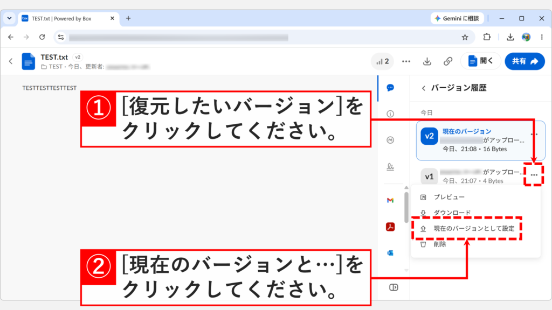Viewport: 552px width, 310px height.
Task: Go back from バージョン履歴 panel
Action: click(x=424, y=88)
